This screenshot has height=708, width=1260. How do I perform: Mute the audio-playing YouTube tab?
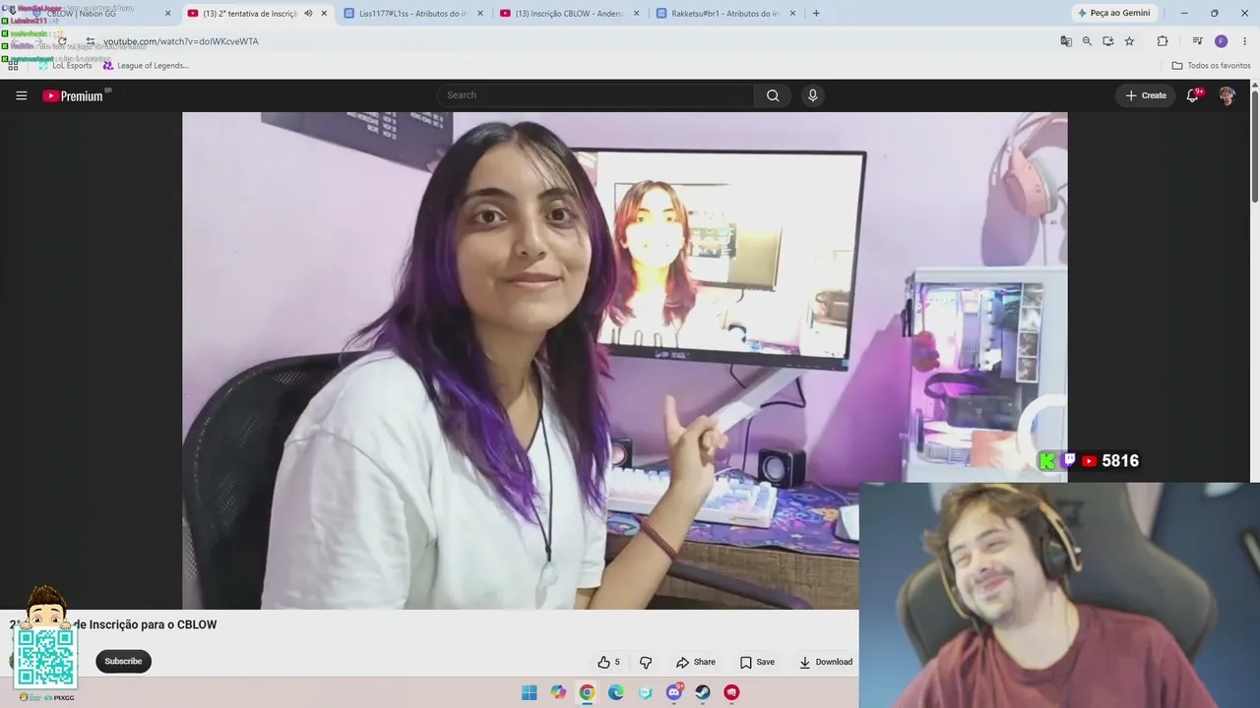pyautogui.click(x=308, y=14)
